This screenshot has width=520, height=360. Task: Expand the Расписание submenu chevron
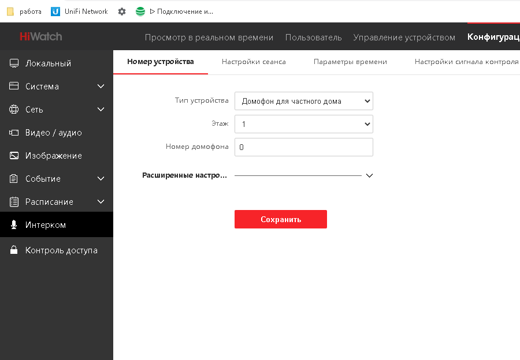101,201
